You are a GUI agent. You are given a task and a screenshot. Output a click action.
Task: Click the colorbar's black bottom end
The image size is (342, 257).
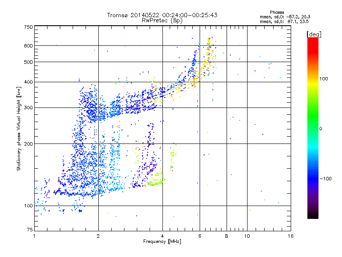pos(313,215)
